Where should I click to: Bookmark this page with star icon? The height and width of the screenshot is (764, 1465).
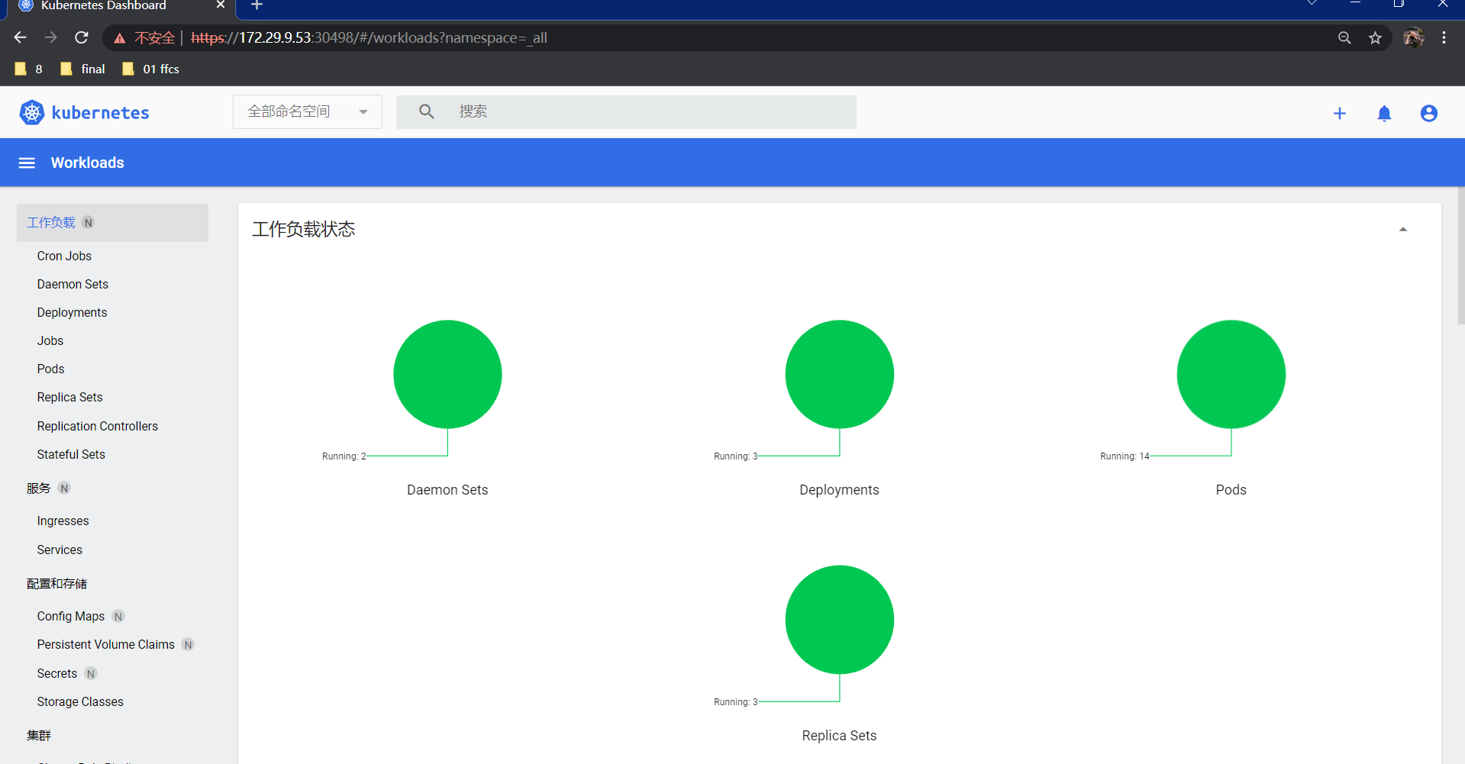(x=1375, y=37)
